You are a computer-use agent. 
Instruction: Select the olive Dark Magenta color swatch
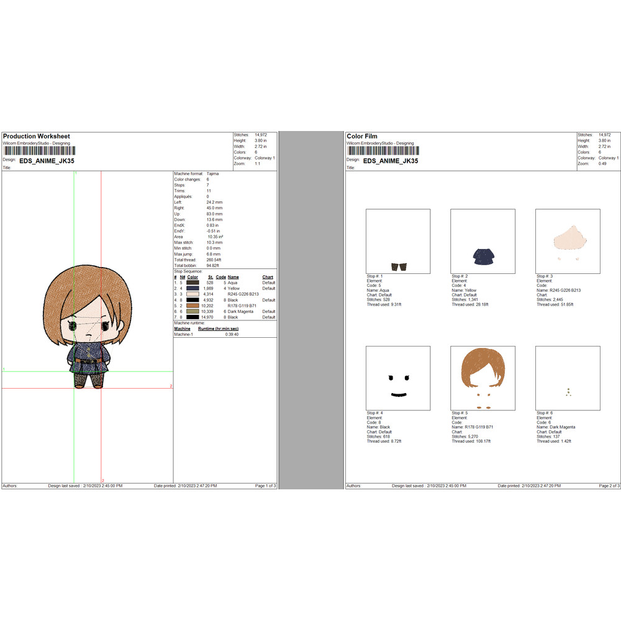pos(193,312)
